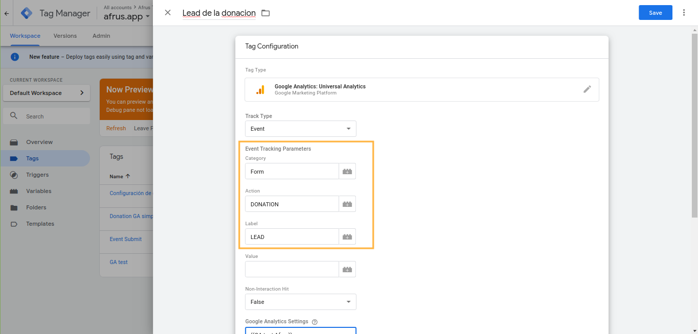Open the afrus.app container selector dropdown
Screen dimensions: 698x334
point(127,16)
